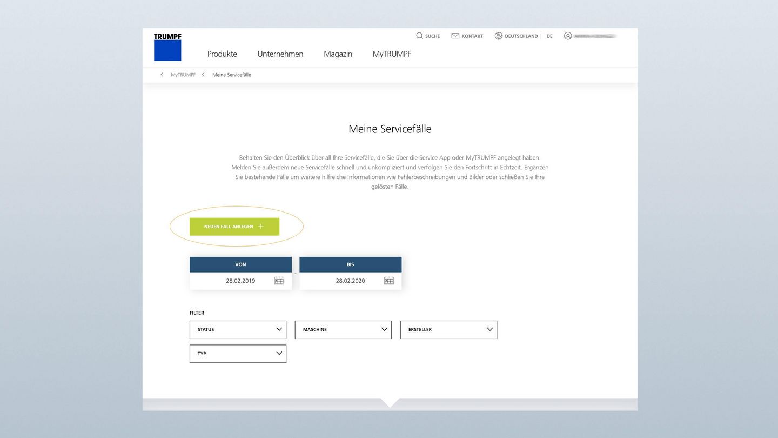This screenshot has width=778, height=438.
Task: Click the VON date field 28.02.2019
Action: (x=240, y=281)
